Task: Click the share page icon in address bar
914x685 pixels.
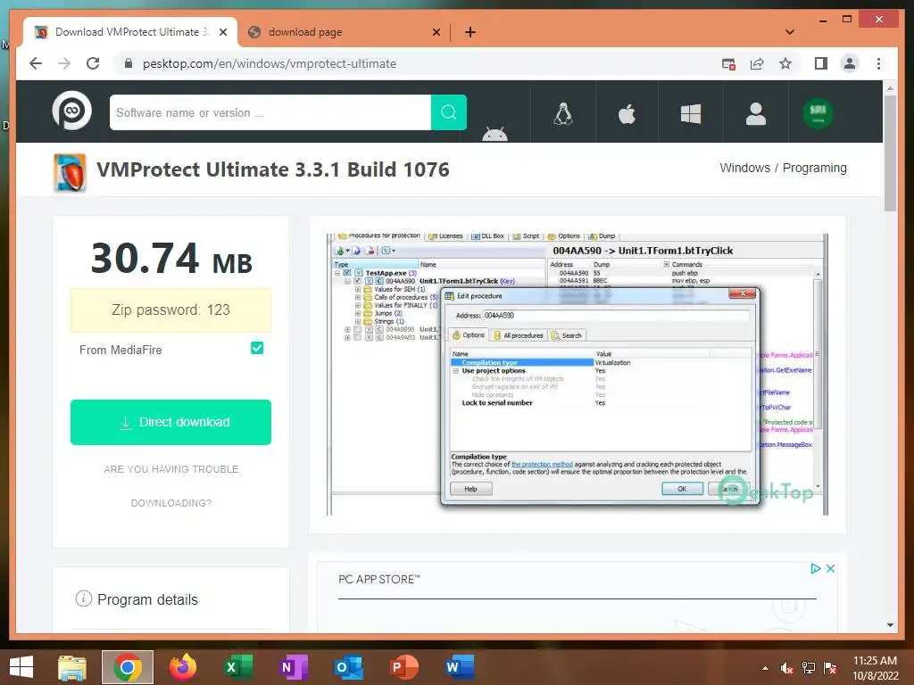Action: coord(757,63)
